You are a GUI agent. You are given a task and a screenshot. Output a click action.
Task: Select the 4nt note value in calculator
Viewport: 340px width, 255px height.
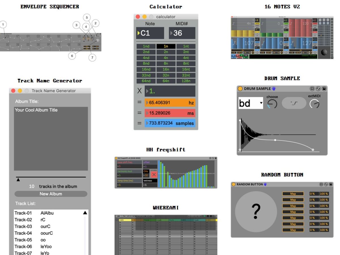[186, 58]
